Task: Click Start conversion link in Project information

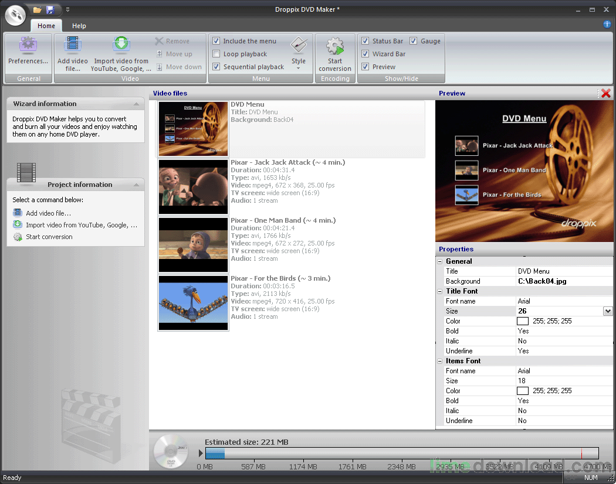Action: (49, 237)
